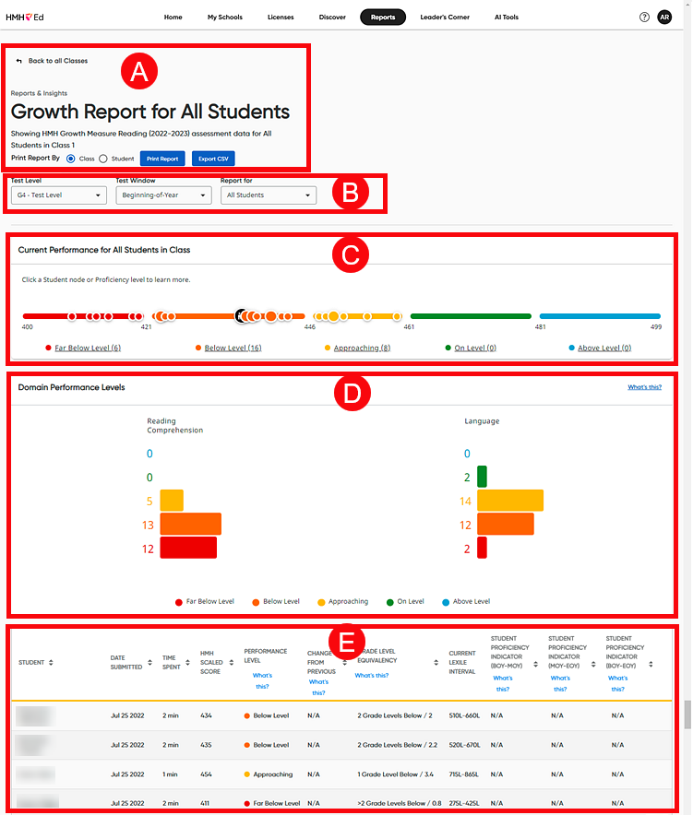Click the HMH Ed logo

(24, 18)
